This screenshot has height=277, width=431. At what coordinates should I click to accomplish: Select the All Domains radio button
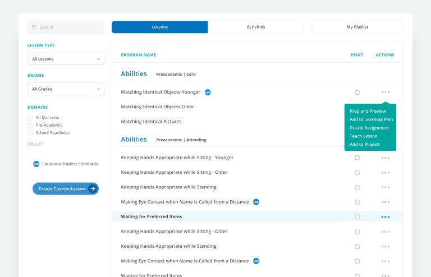tap(30, 118)
